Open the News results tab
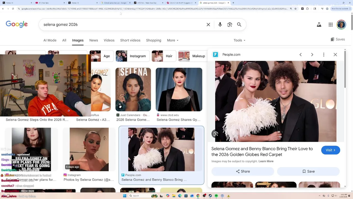353x199 pixels. (x=93, y=40)
